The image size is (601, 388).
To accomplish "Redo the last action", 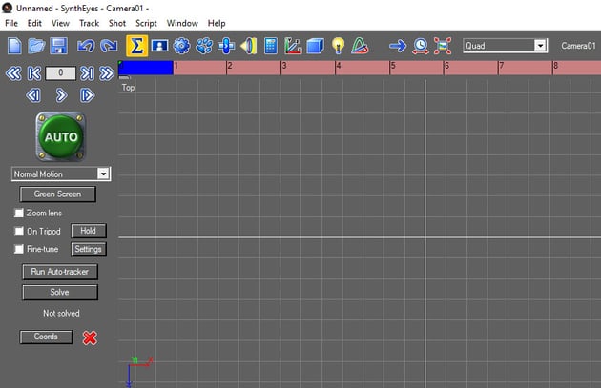I will click(109, 46).
